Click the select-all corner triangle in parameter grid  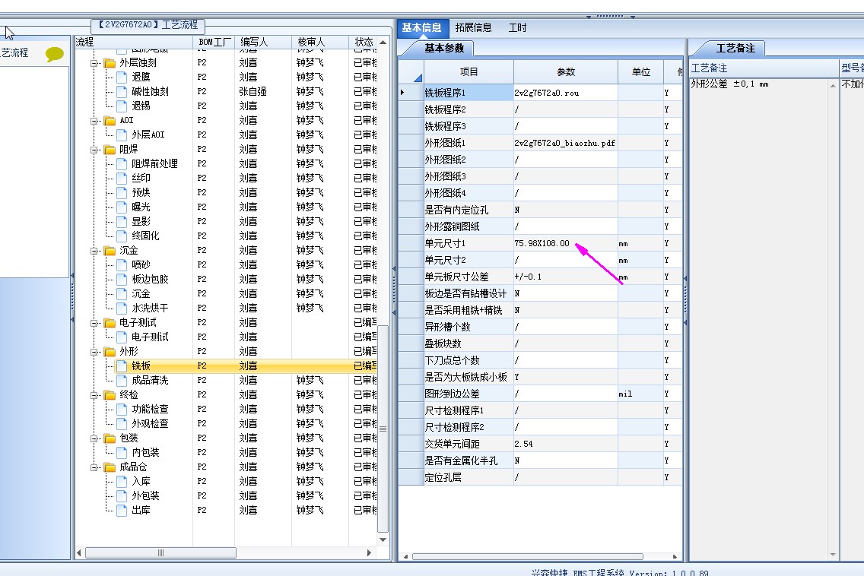pos(417,78)
